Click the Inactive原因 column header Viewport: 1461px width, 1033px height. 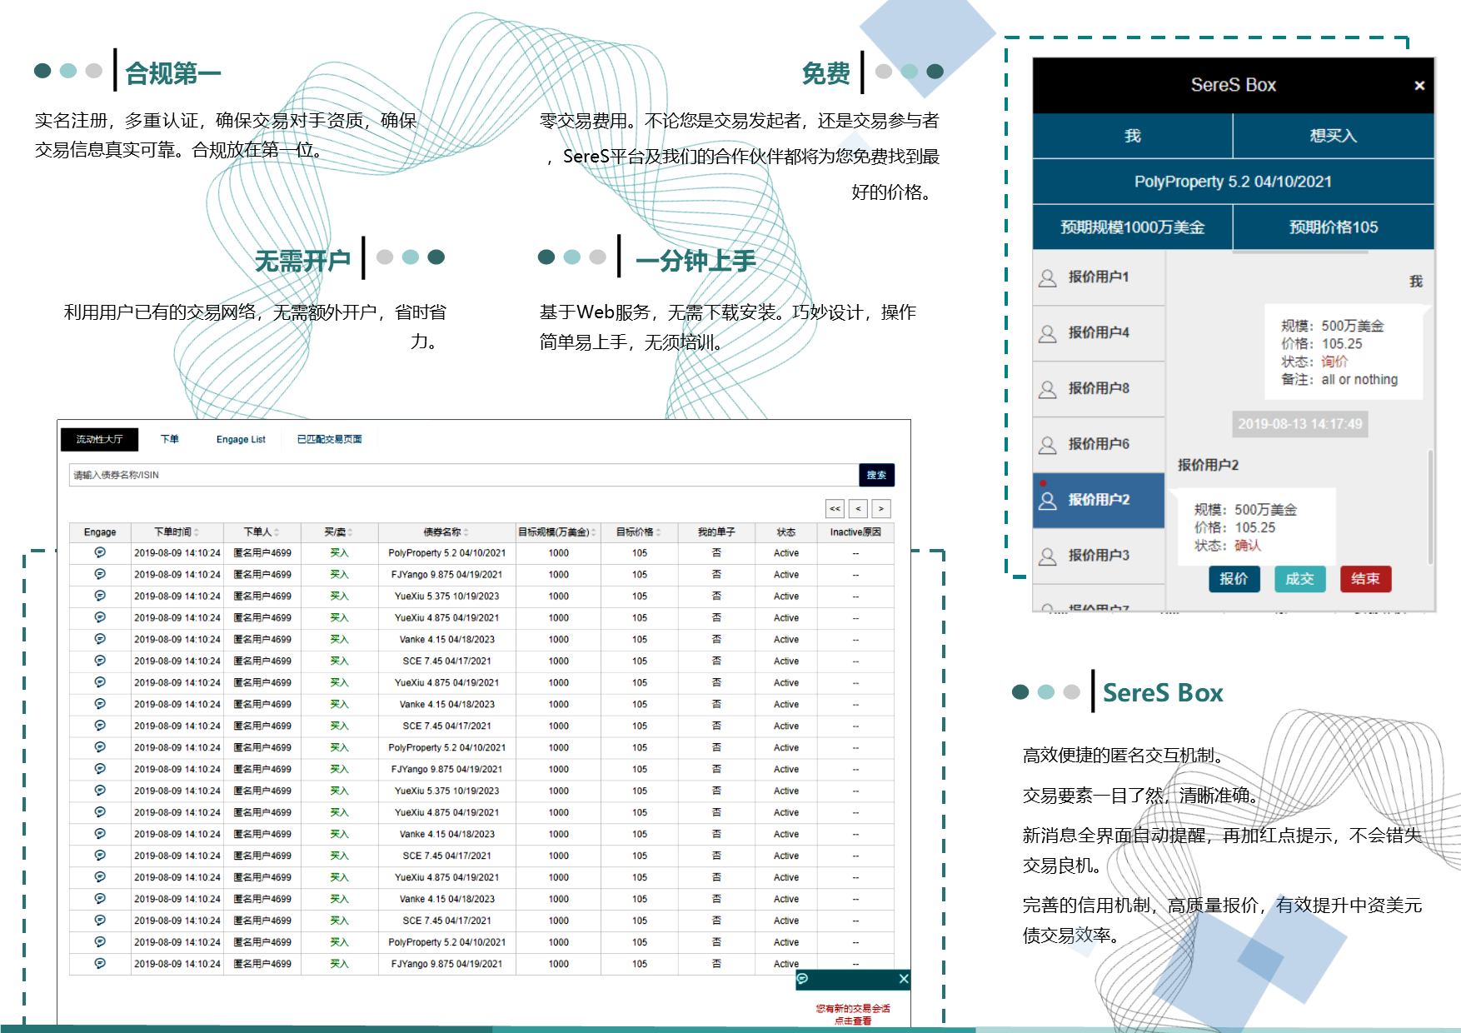(x=855, y=532)
